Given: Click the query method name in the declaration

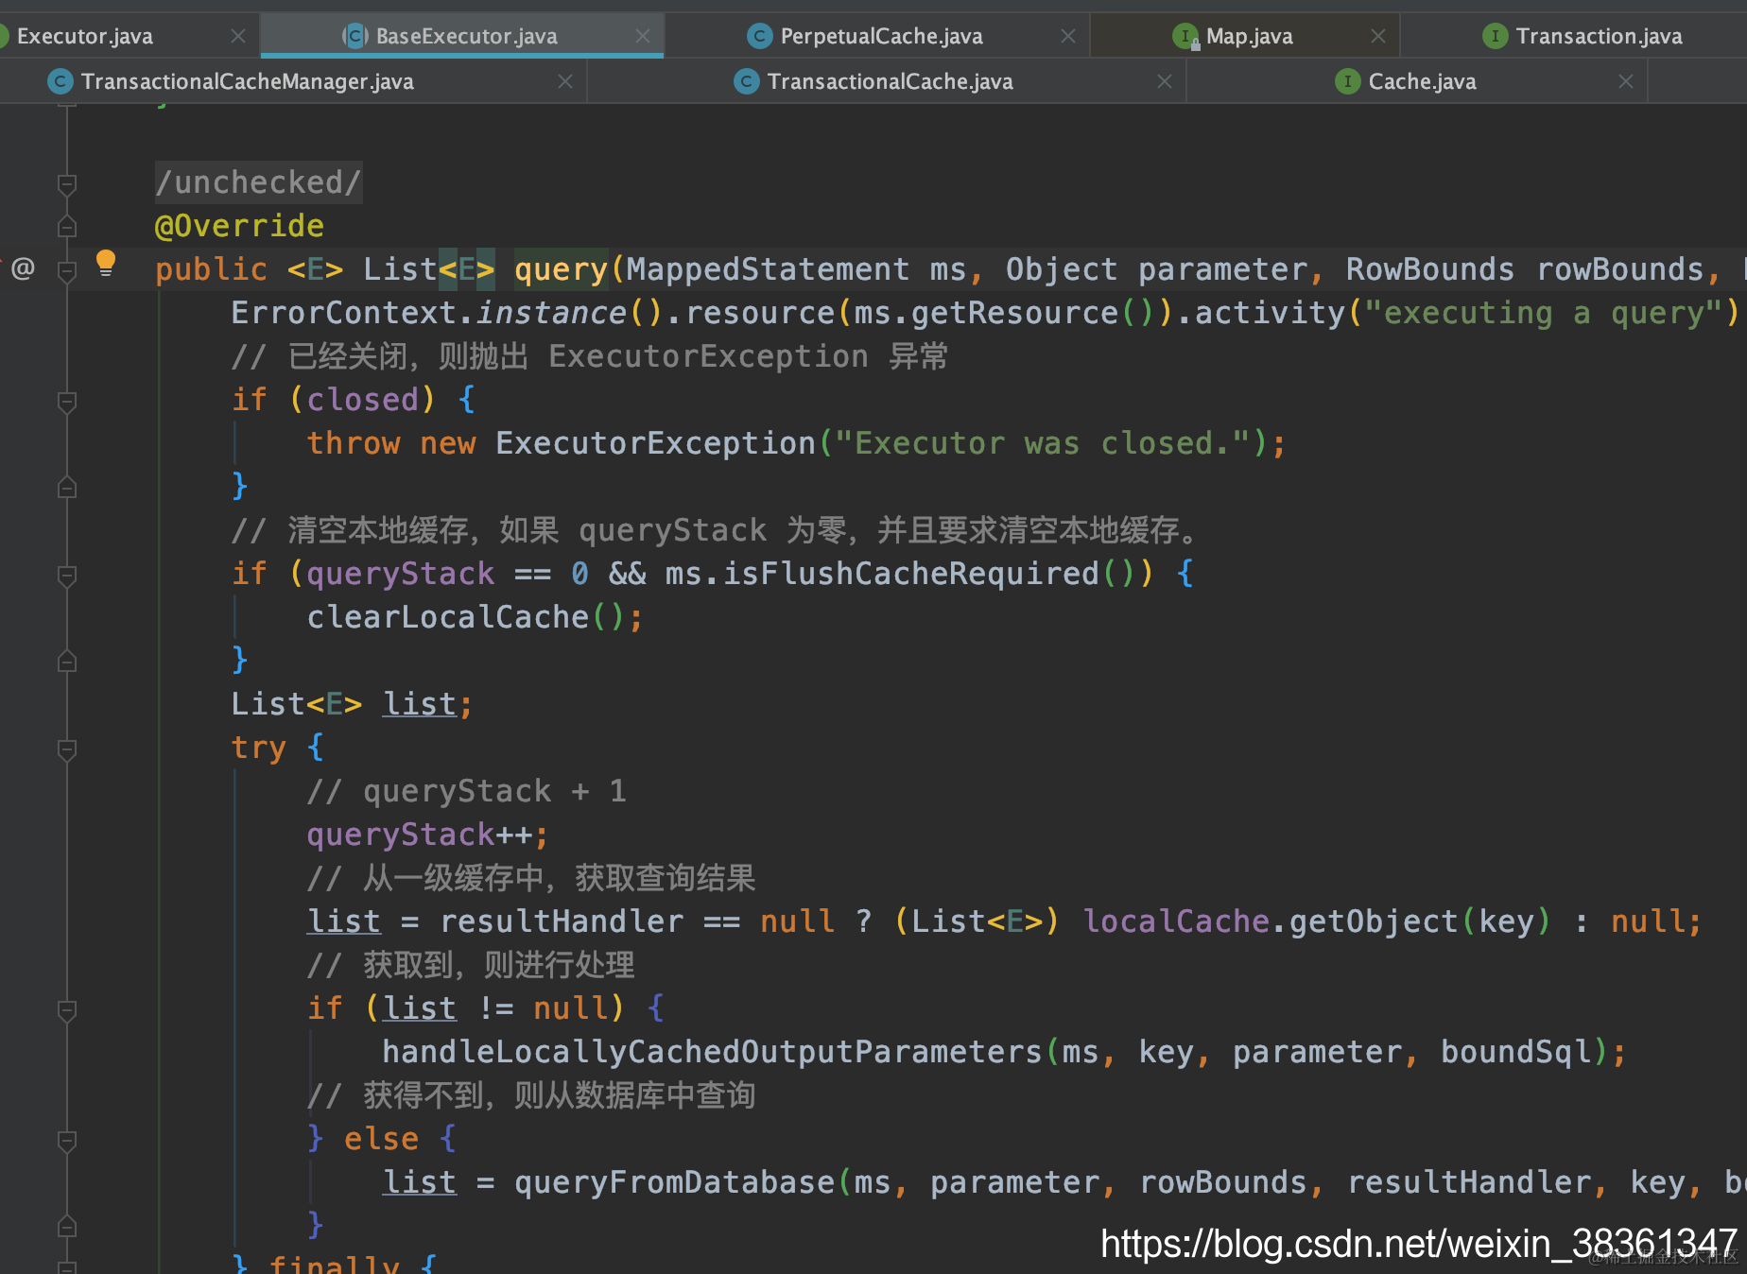Looking at the screenshot, I should click(x=561, y=269).
